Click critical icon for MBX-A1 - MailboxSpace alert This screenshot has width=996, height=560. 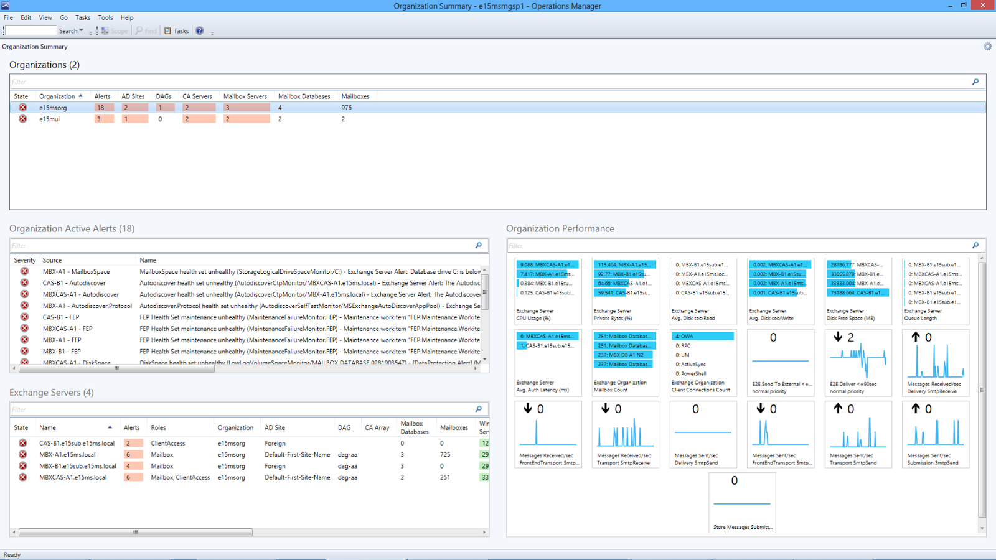(x=24, y=271)
